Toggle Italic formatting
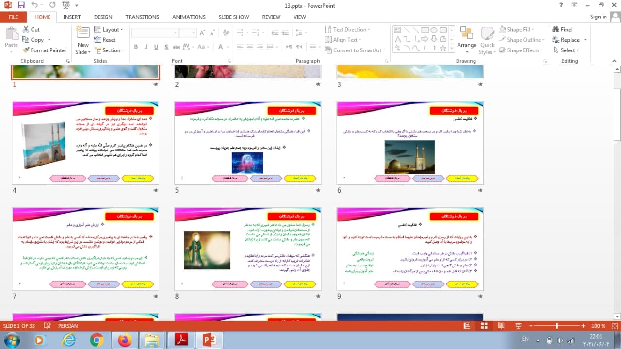621x349 pixels. click(x=146, y=47)
